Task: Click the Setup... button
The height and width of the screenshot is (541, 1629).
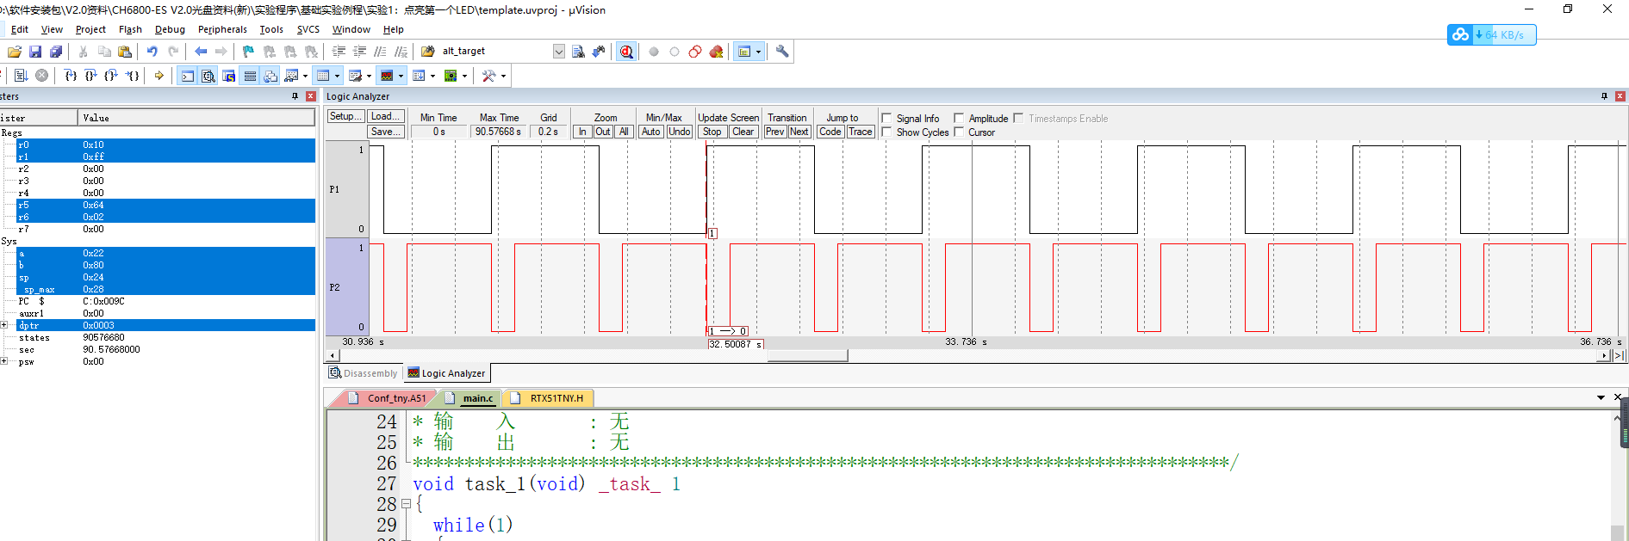Action: [x=345, y=116]
